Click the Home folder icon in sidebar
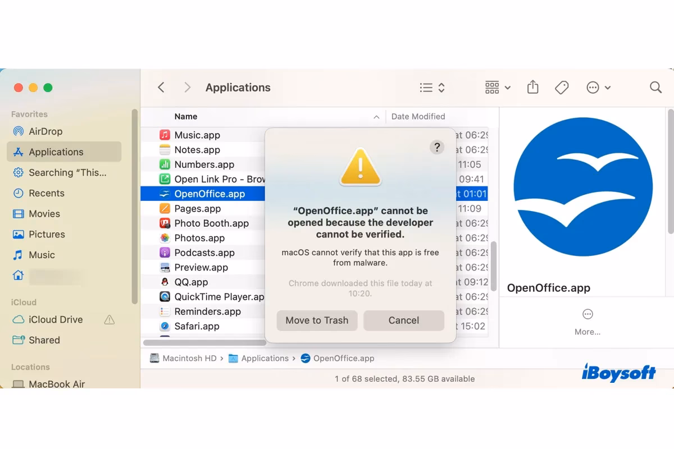 pyautogui.click(x=19, y=276)
